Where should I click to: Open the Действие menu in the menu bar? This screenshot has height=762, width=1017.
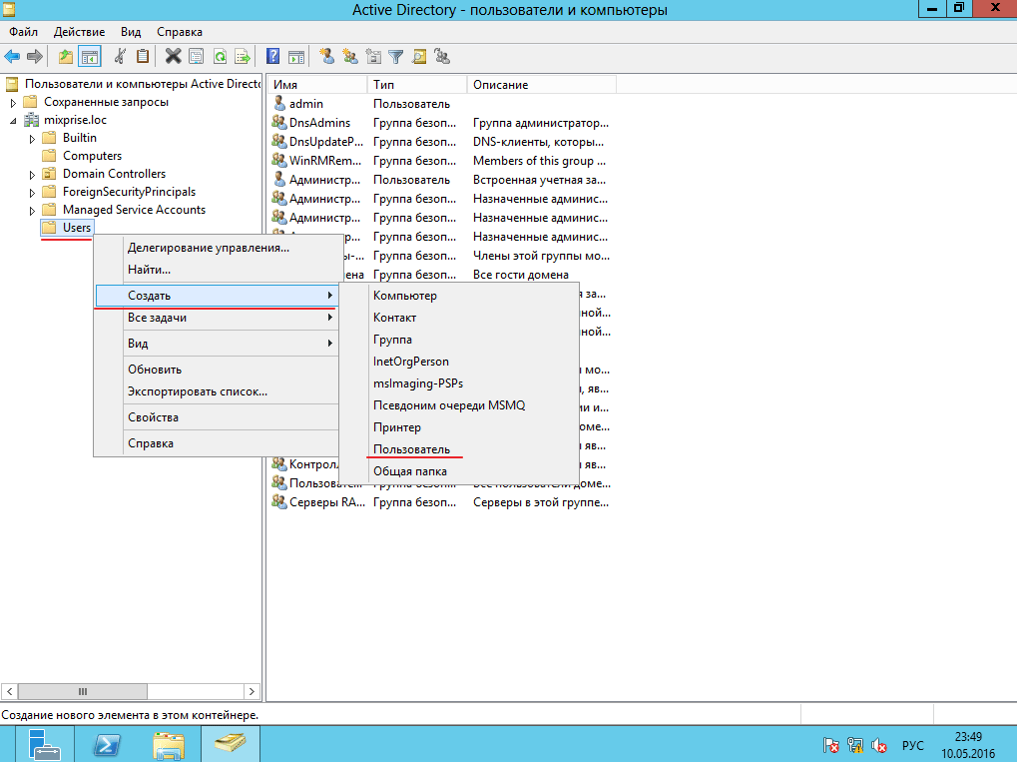coord(79,32)
